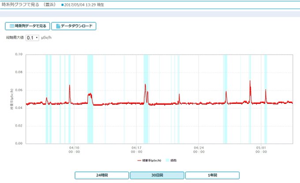The height and width of the screenshot is (183, 300).
Task: Click the 04/24 00:00 x-axis label
Action: [x=199, y=150]
